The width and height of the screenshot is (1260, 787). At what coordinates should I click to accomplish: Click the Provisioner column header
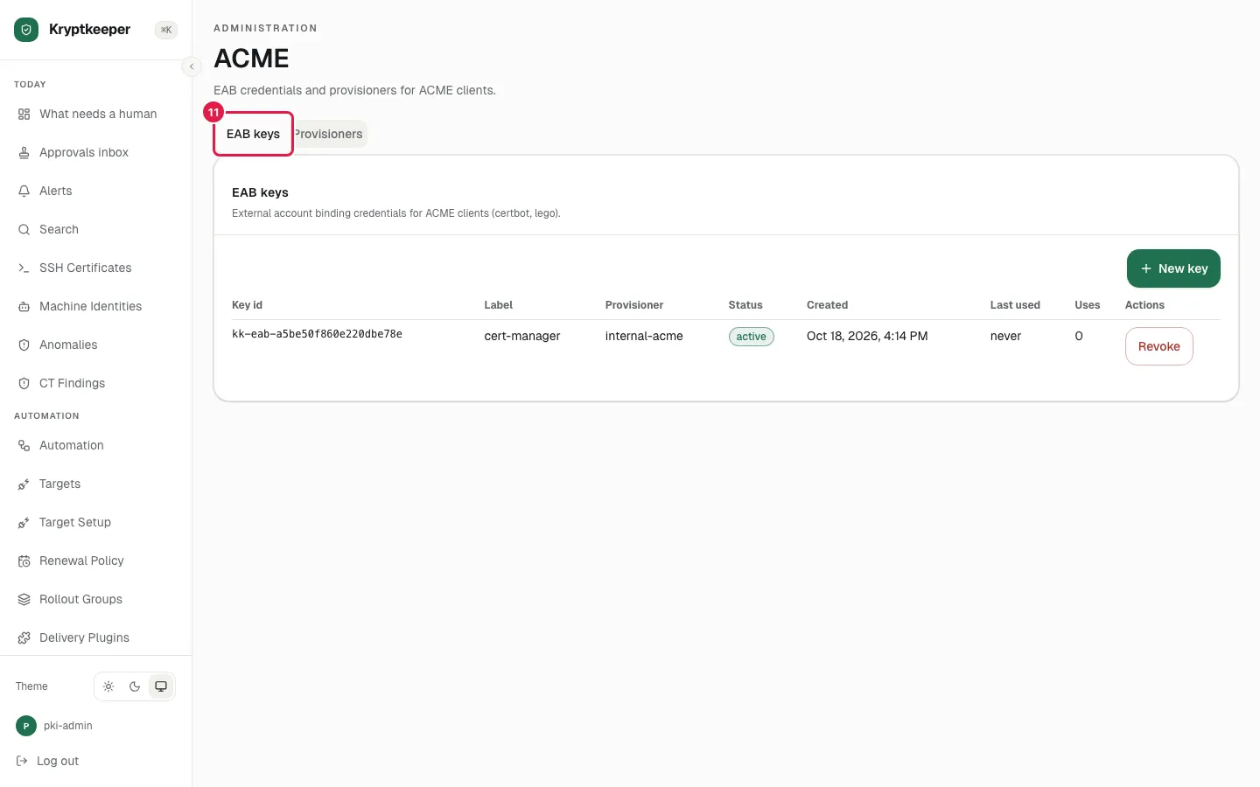634,305
